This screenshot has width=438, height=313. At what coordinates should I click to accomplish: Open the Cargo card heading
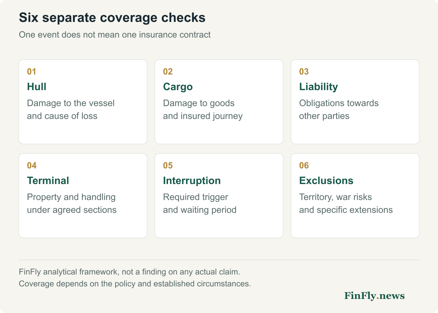click(178, 87)
